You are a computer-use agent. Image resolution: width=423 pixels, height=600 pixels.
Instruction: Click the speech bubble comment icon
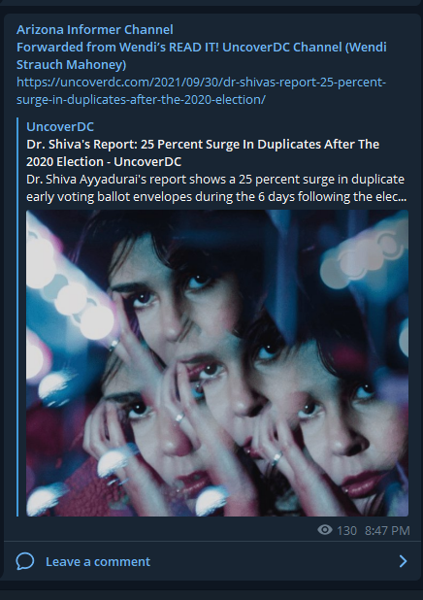click(x=25, y=561)
